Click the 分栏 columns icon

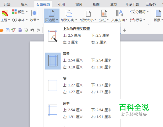104,13
